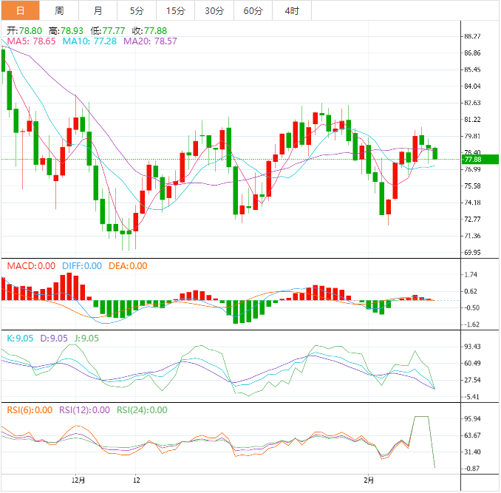501x493 pixels.
Task: Click the 2月 date marker on time axis
Action: [372, 480]
